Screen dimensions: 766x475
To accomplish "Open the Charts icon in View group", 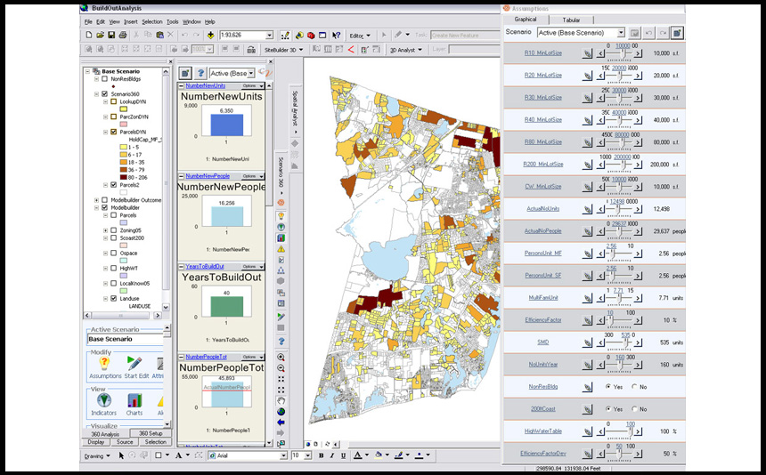I will 134,400.
